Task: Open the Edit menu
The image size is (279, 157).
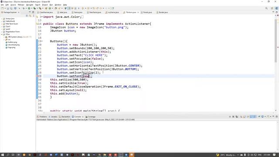Action: click(x=7, y=5)
